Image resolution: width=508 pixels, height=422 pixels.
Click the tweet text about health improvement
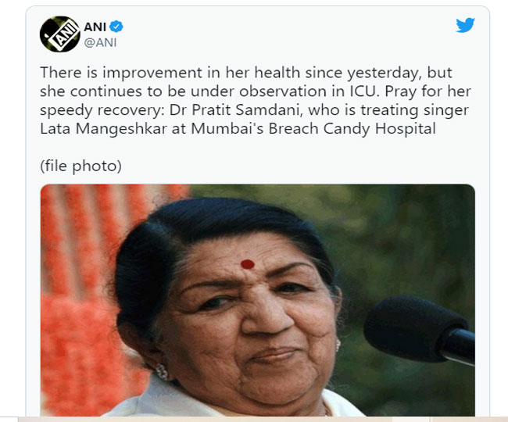pos(256,100)
